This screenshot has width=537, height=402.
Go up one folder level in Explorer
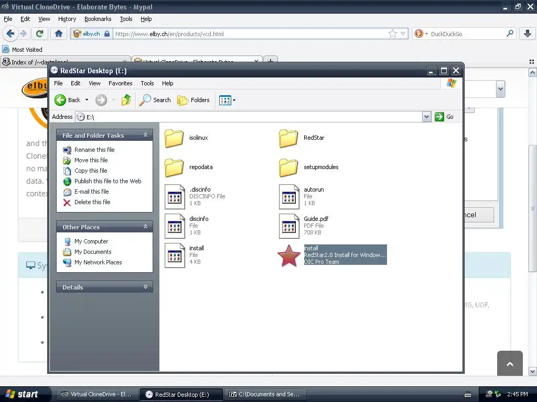pyautogui.click(x=126, y=100)
